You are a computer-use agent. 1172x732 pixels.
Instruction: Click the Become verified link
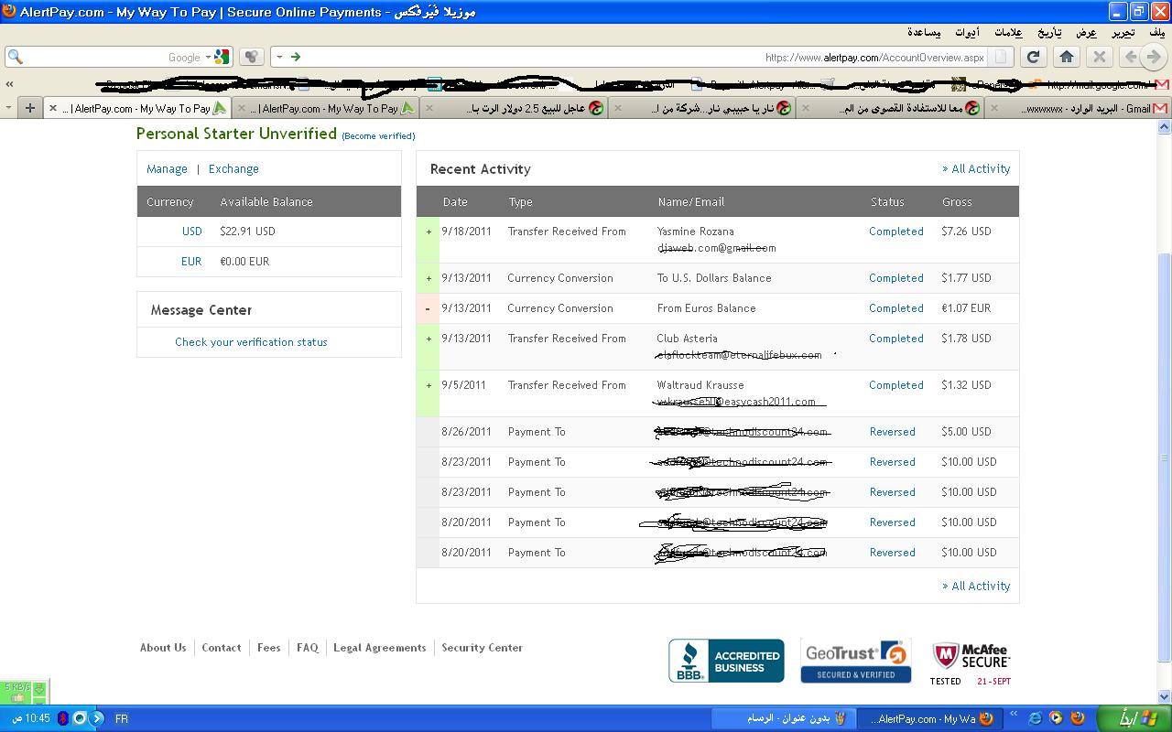tap(378, 135)
